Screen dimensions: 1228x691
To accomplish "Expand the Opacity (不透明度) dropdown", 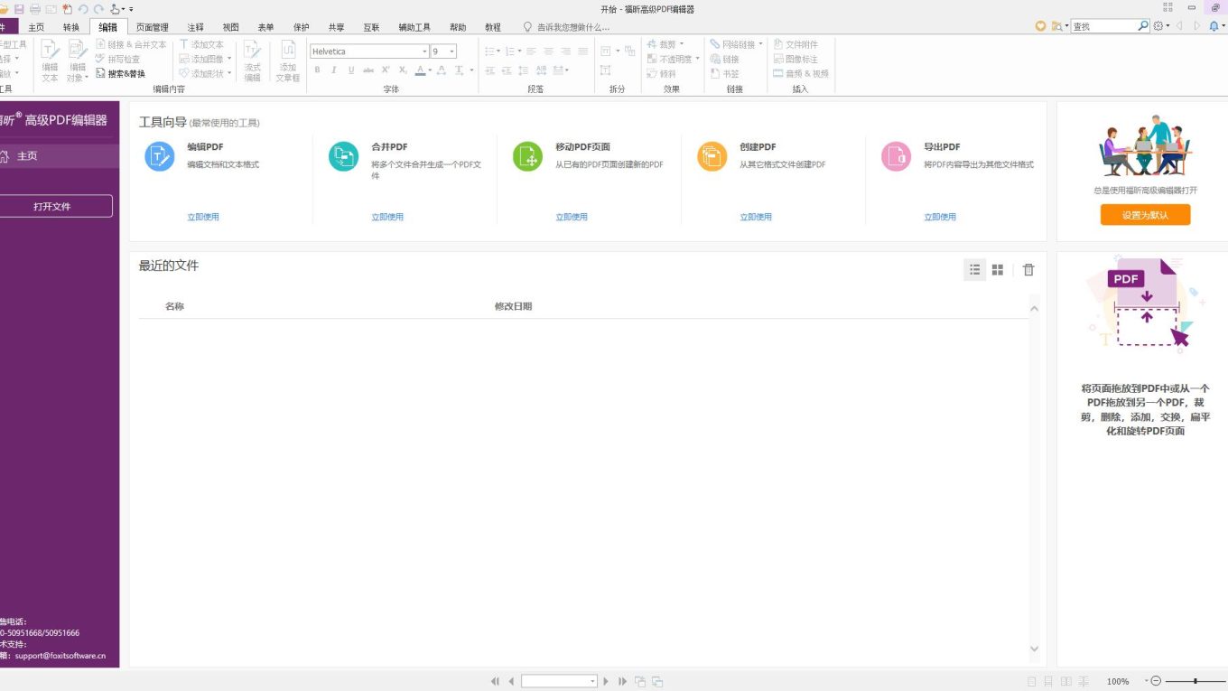I will tap(698, 59).
